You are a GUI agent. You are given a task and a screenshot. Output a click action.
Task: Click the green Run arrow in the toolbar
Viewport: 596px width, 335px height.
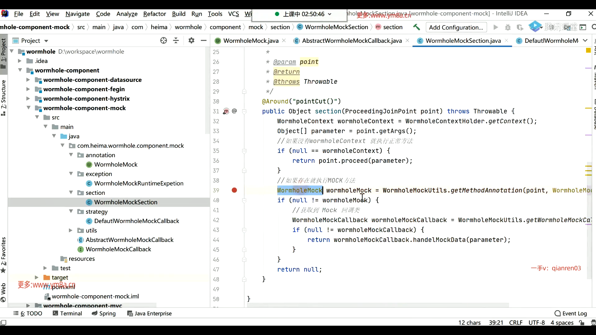click(x=496, y=27)
